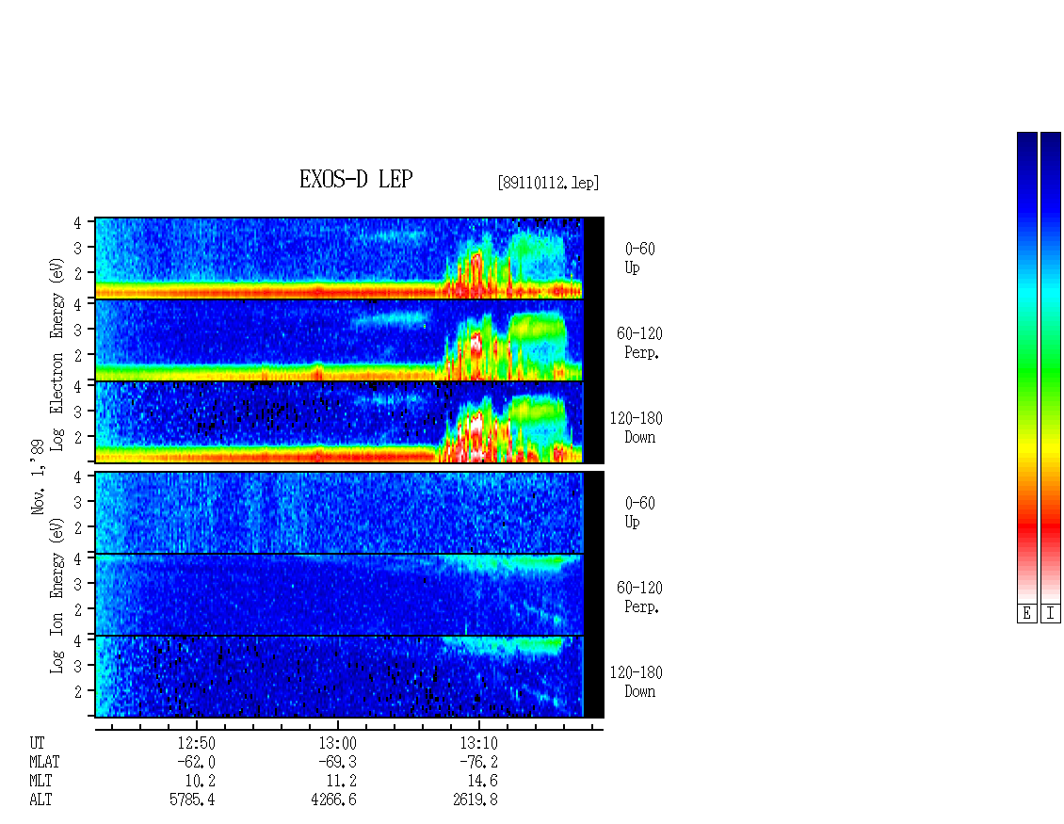Click the ion 120-180 Down pitch angle label

coord(636,682)
